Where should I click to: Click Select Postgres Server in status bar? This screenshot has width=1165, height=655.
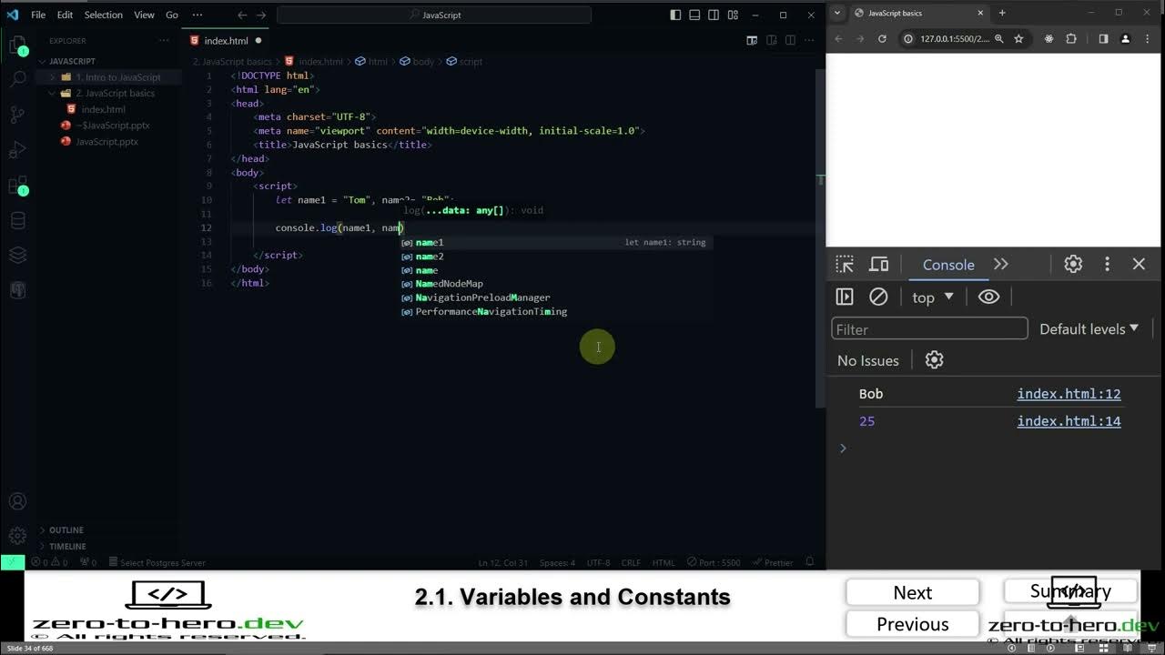(x=157, y=562)
